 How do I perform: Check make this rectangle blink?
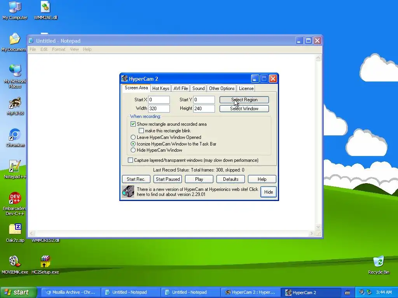(x=141, y=130)
